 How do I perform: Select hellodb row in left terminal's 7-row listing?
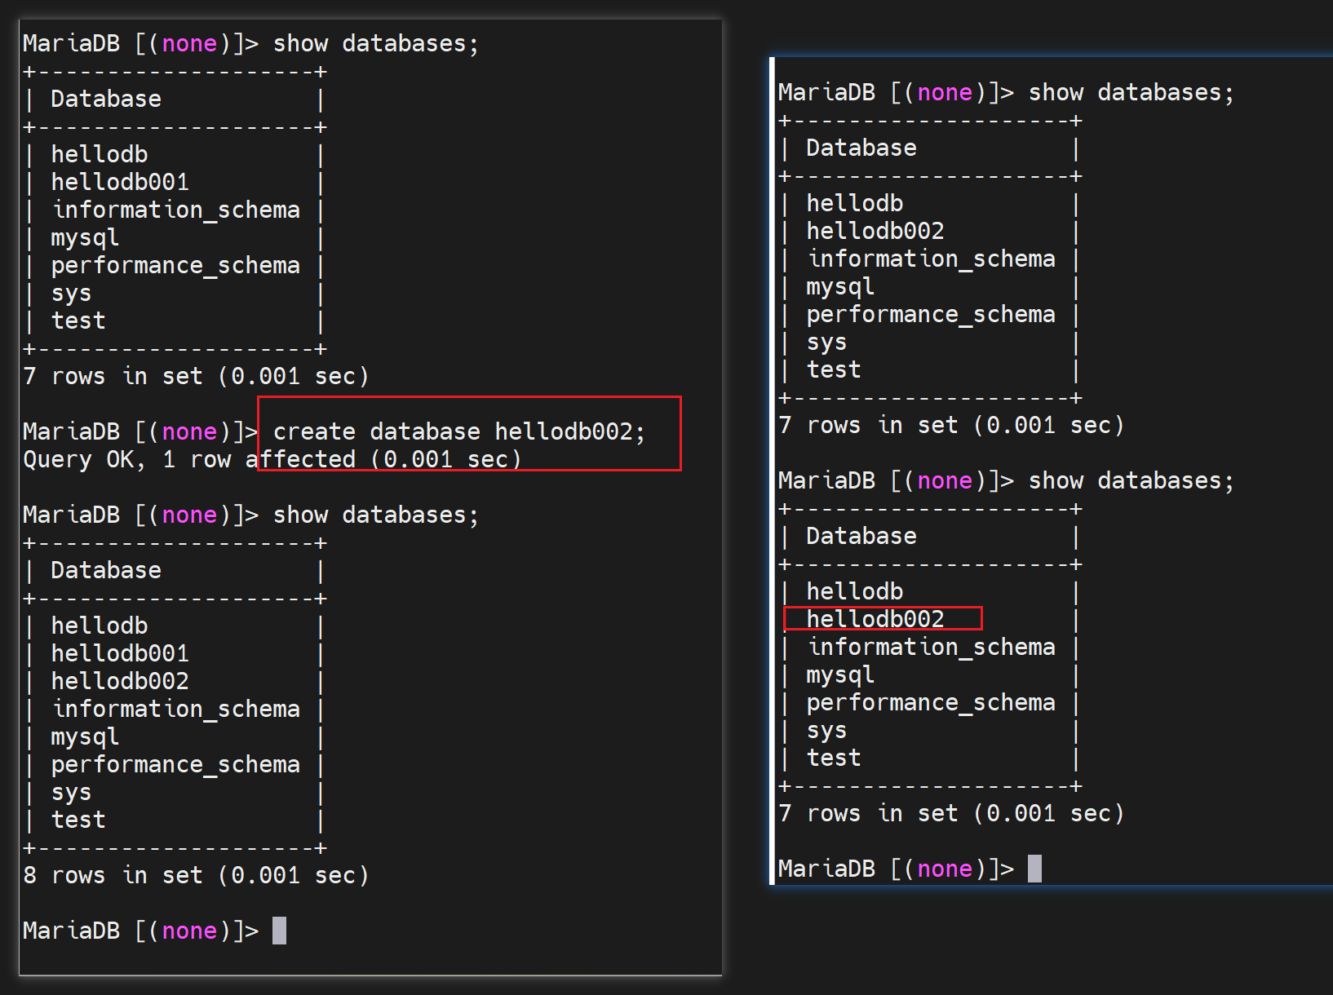(x=100, y=154)
